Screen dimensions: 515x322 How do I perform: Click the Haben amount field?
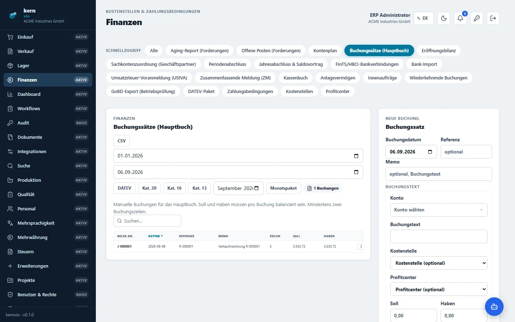pyautogui.click(x=464, y=316)
